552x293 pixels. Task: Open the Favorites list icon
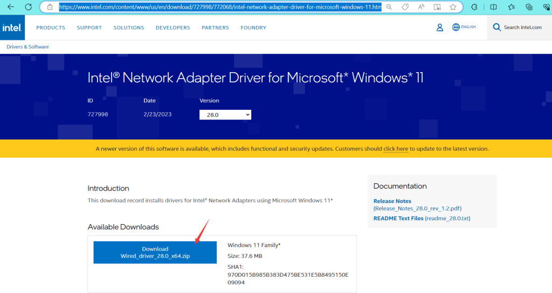click(511, 8)
